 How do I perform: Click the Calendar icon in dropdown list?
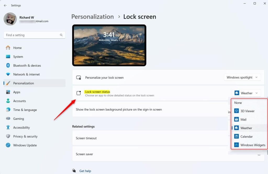pos(236,136)
